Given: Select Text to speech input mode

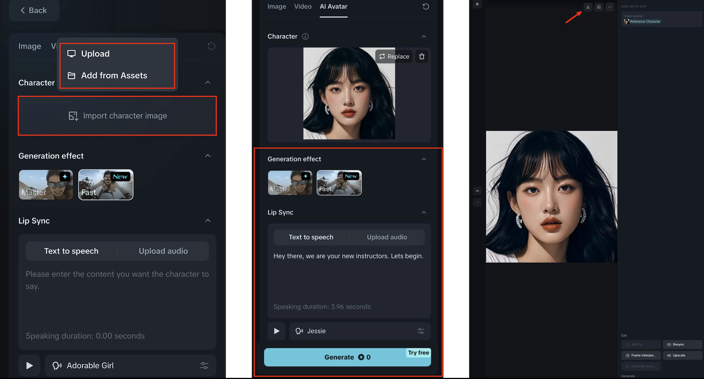Looking at the screenshot, I should 311,237.
